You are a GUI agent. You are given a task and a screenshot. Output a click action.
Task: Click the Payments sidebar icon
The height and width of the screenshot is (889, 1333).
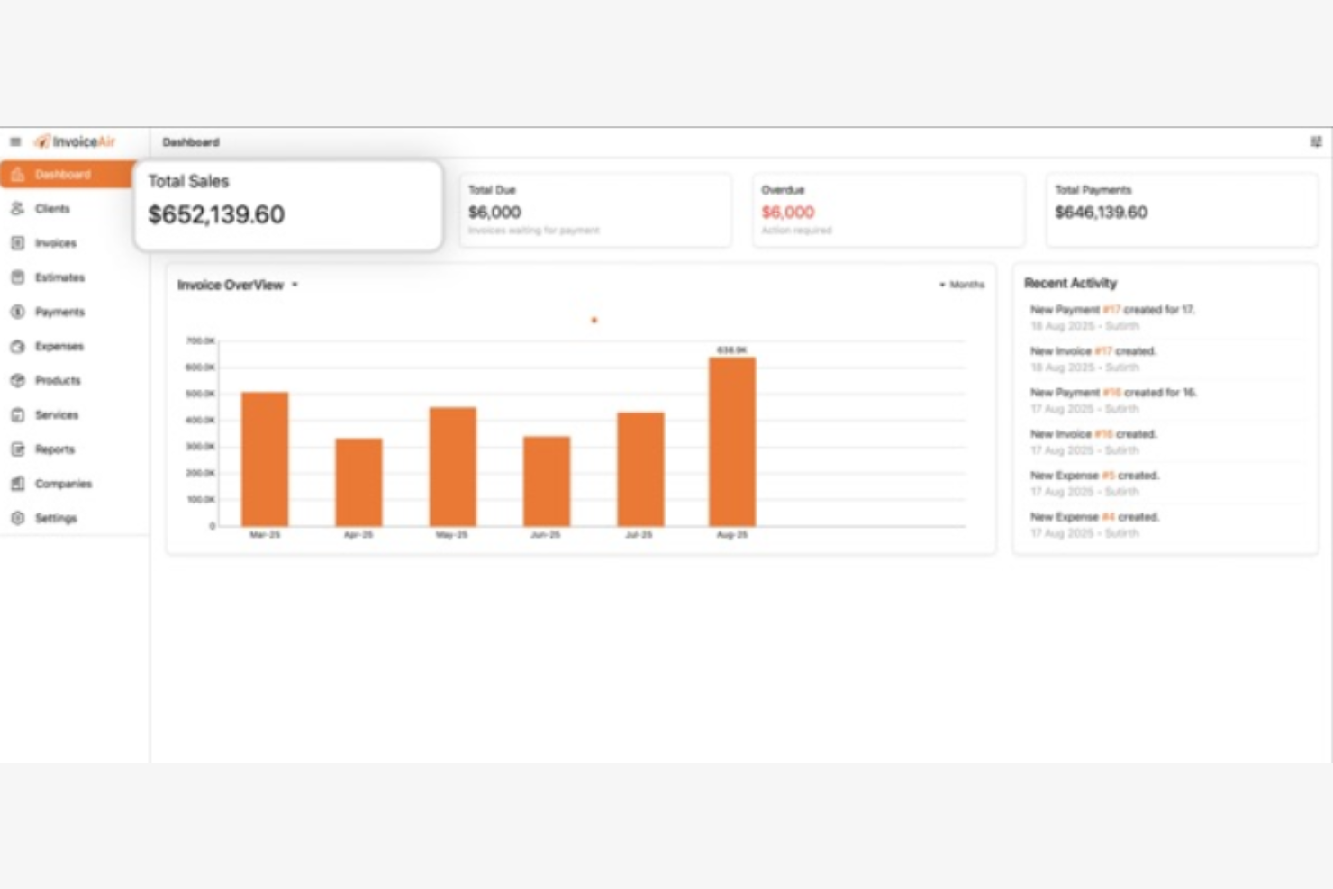(x=17, y=312)
